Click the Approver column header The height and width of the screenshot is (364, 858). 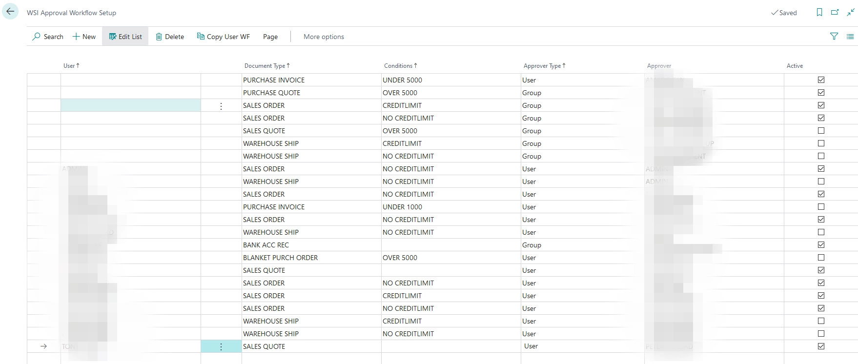pyautogui.click(x=659, y=66)
